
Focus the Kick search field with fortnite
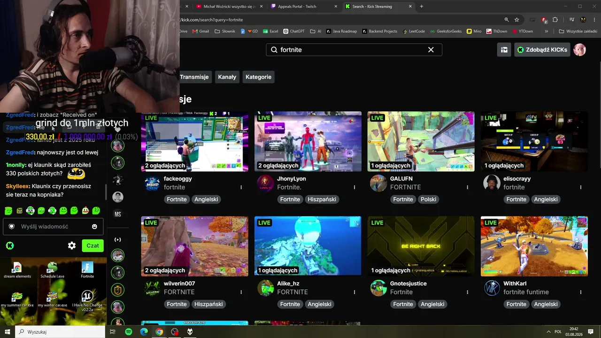(x=354, y=50)
